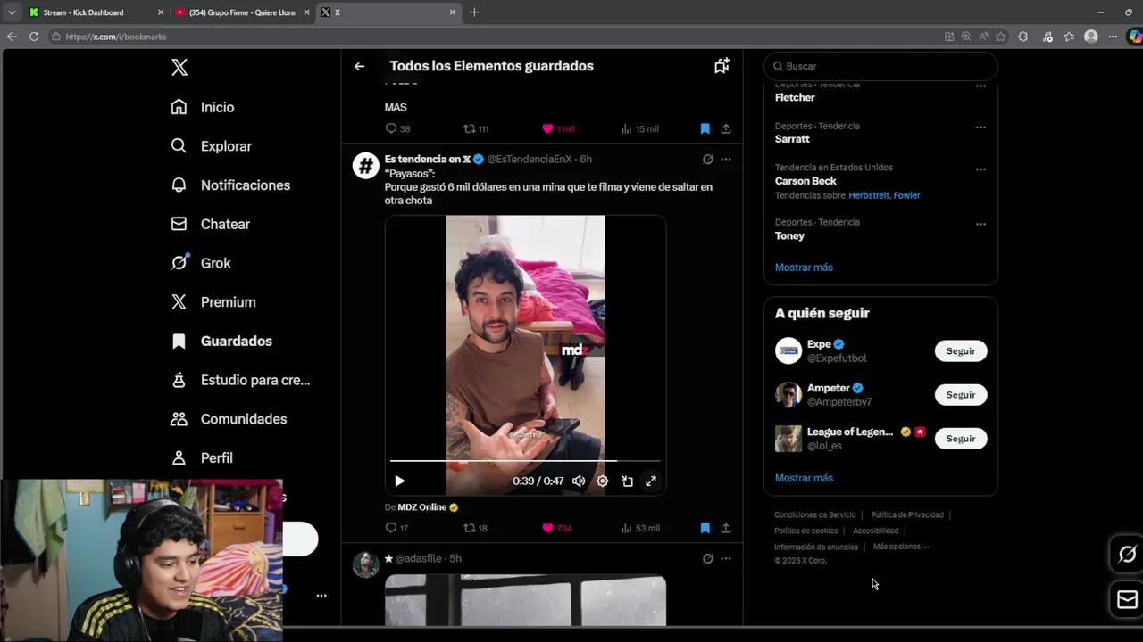
Task: Unlike the post with 734 likes
Action: coord(557,528)
